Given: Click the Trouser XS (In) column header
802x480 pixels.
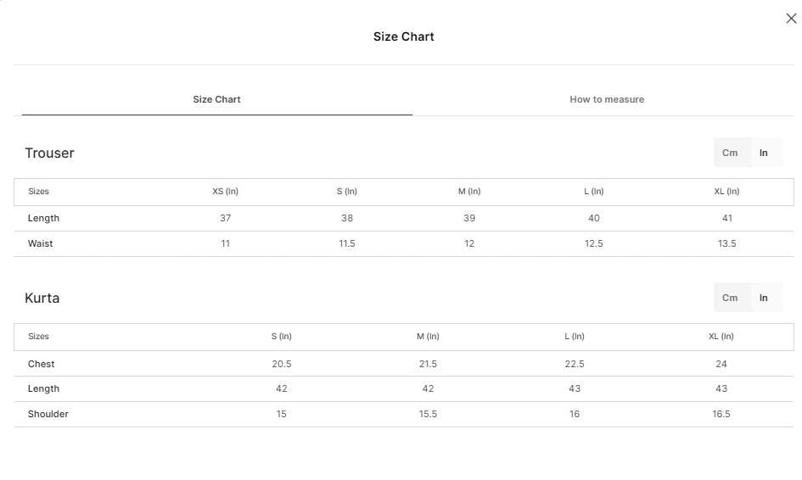Looking at the screenshot, I should coord(225,191).
